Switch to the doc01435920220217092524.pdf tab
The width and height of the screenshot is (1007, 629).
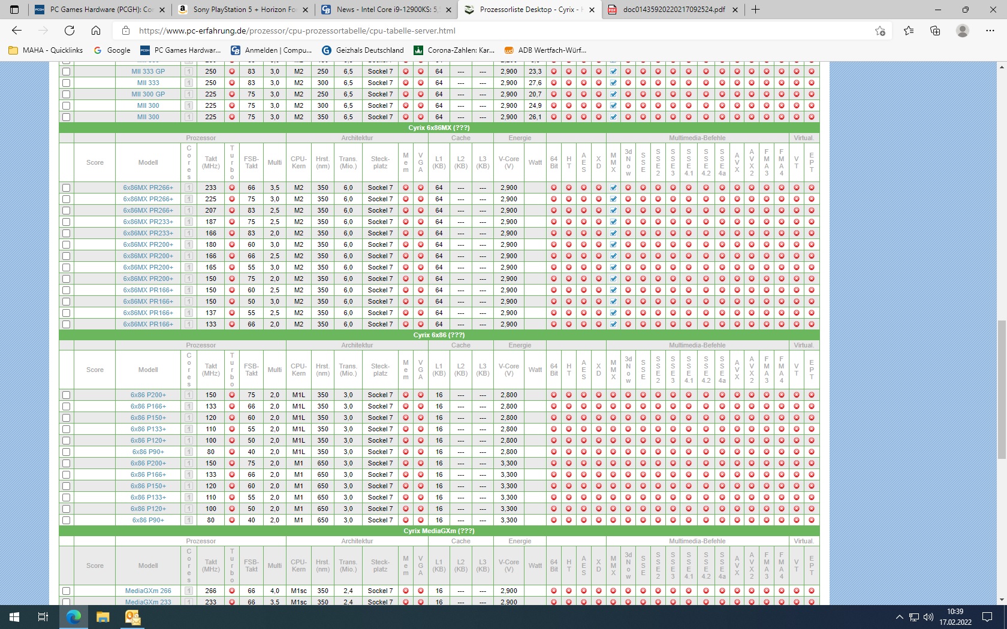(673, 10)
